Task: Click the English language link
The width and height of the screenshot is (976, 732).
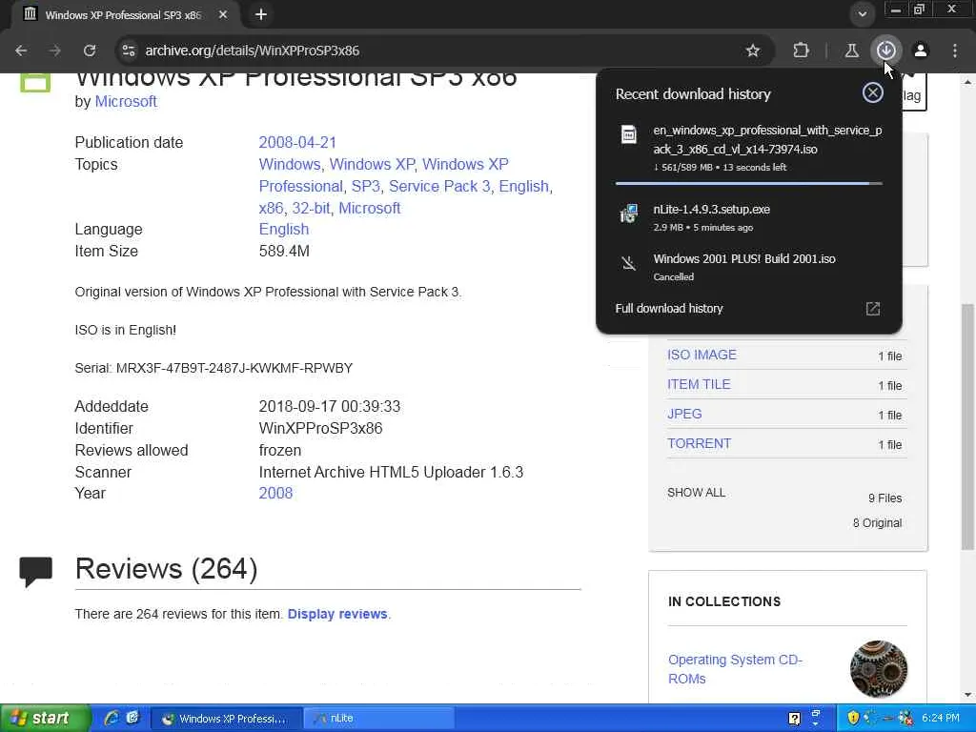Action: click(x=284, y=229)
